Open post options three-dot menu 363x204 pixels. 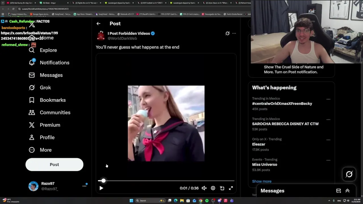pyautogui.click(x=234, y=33)
